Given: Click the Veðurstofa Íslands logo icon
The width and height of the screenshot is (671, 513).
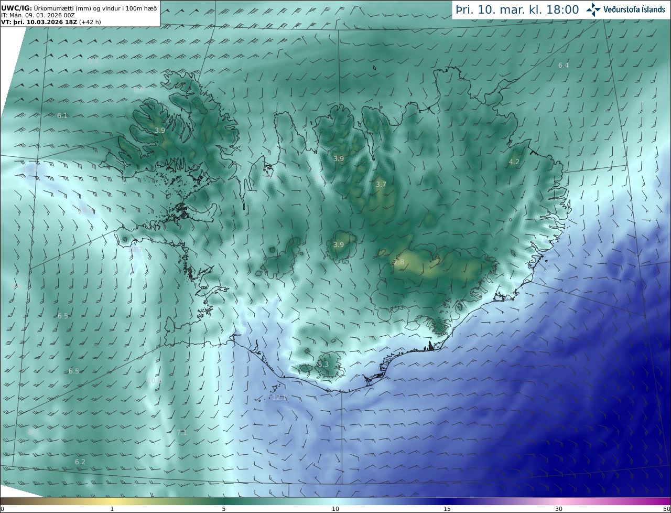Looking at the screenshot, I should point(593,9).
